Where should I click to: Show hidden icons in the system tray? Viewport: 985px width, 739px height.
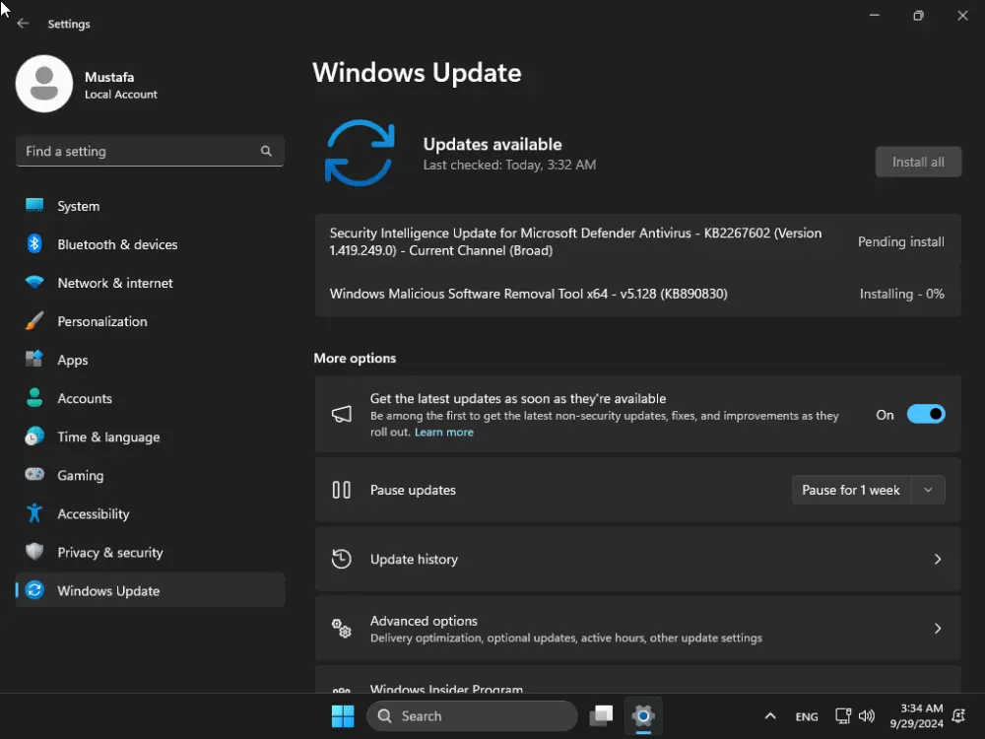[770, 715]
